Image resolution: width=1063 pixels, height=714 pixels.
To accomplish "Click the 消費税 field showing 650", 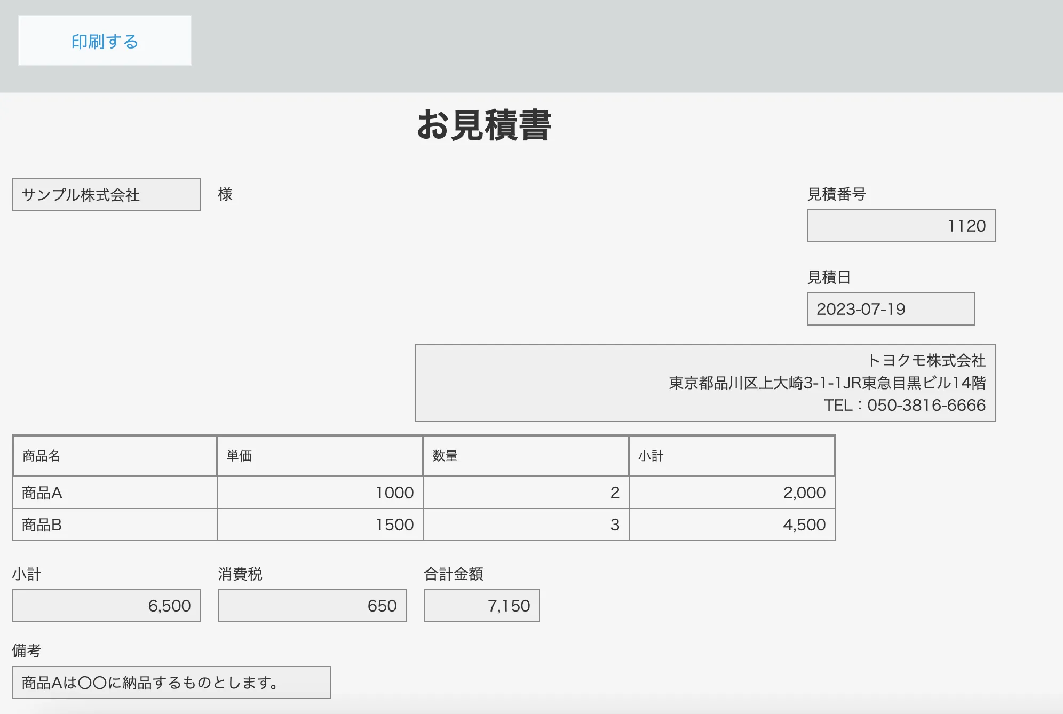I will click(312, 606).
